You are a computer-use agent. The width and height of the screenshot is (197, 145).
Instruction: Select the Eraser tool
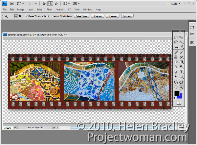click(176, 62)
